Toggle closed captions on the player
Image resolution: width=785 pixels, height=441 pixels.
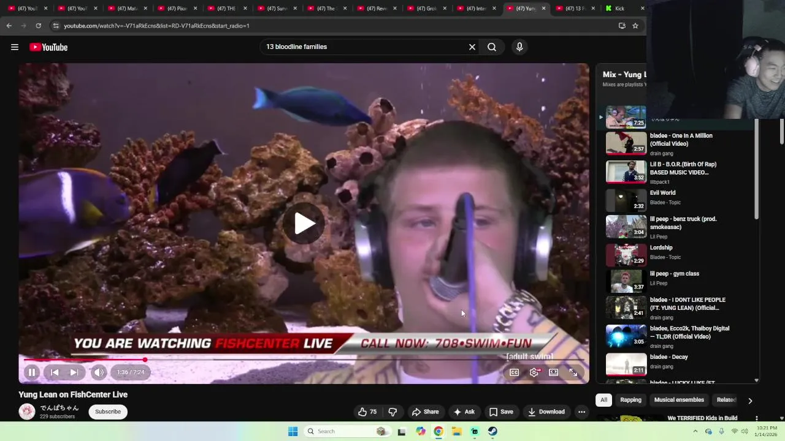(x=515, y=372)
